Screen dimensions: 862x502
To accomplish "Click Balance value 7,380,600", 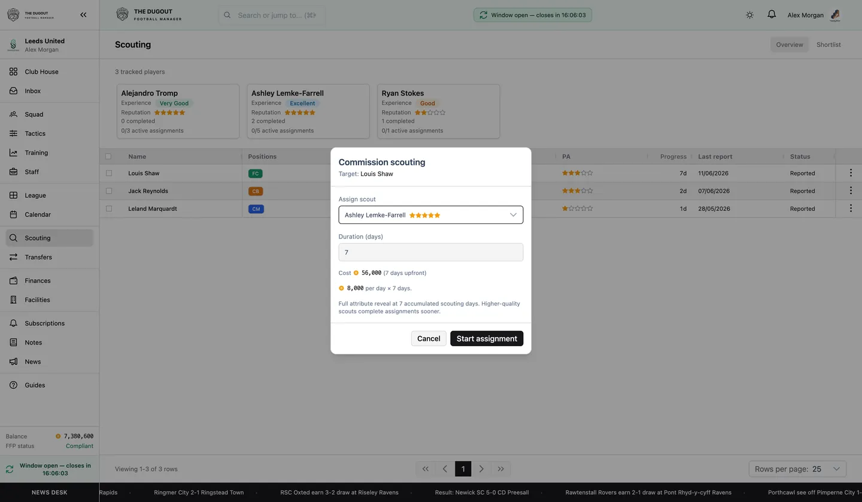I will pyautogui.click(x=78, y=436).
